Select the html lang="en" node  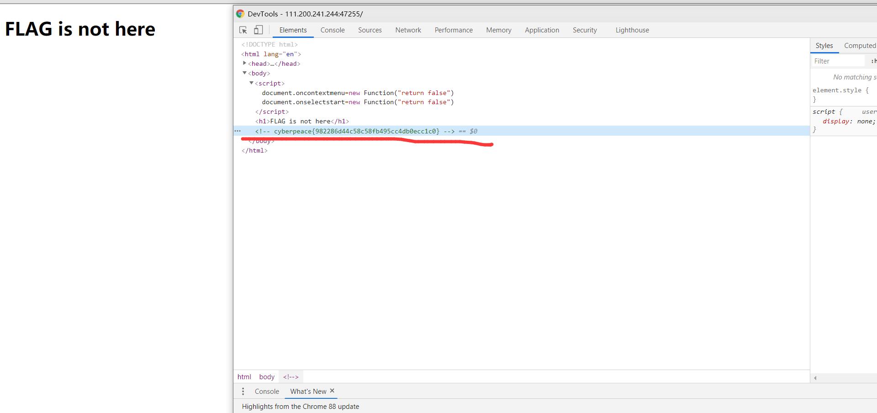click(271, 54)
